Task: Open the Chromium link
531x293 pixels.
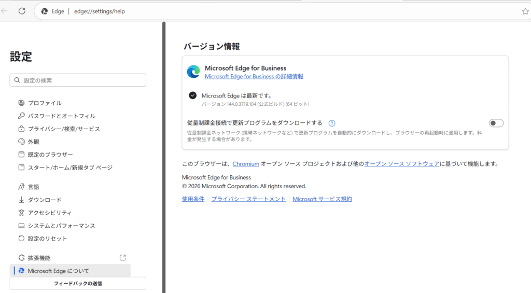Action: 245,164
